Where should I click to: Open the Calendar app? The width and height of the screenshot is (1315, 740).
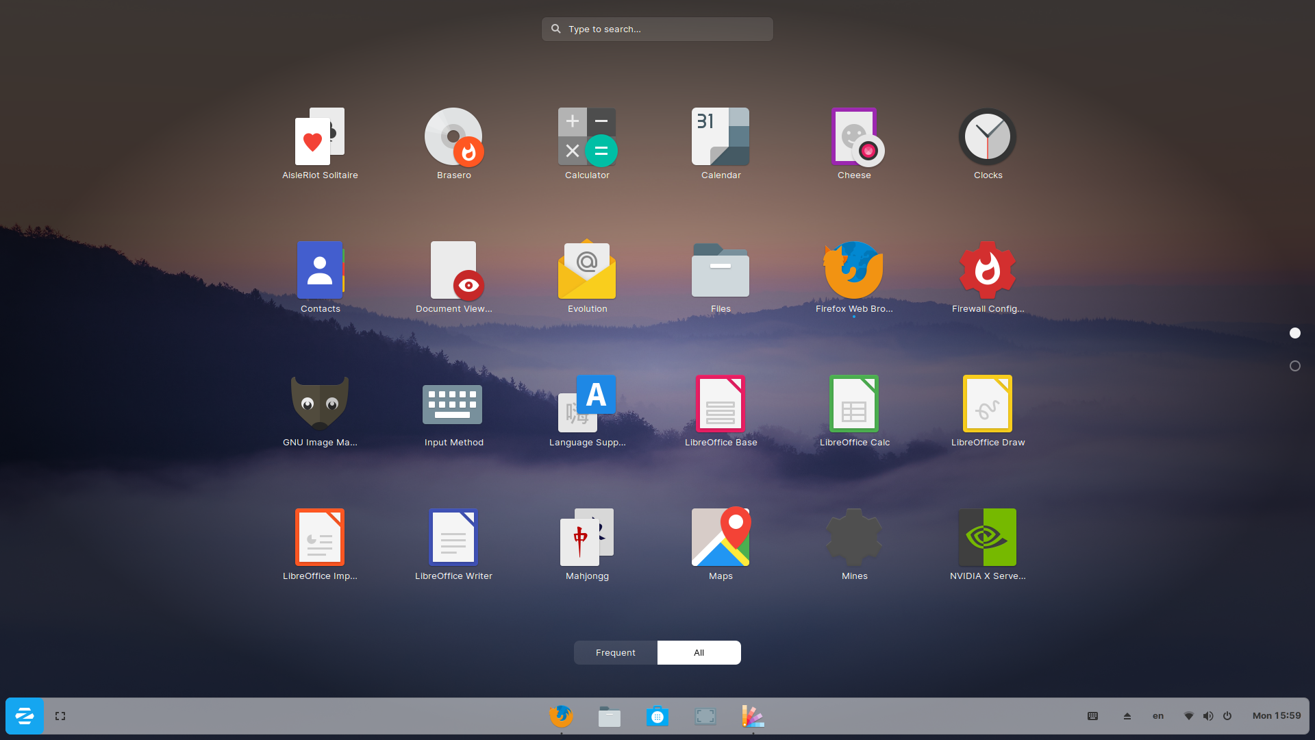click(x=721, y=143)
